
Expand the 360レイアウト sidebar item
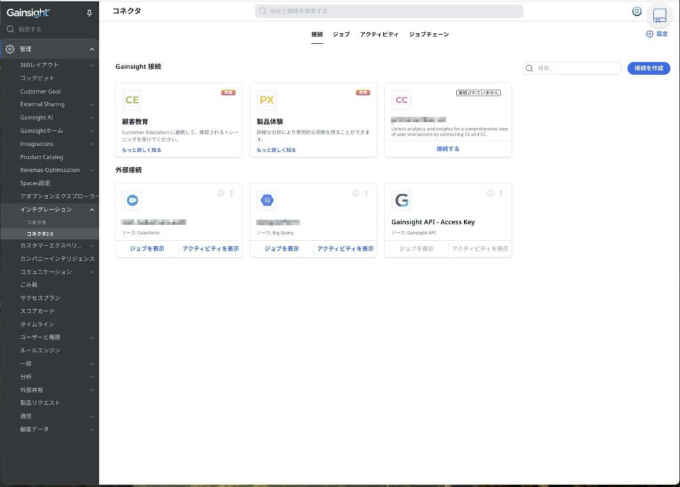92,65
